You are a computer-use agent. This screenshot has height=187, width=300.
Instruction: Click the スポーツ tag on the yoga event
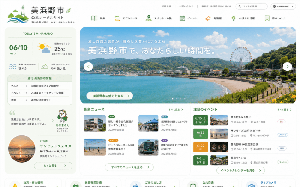[x=282, y=135]
